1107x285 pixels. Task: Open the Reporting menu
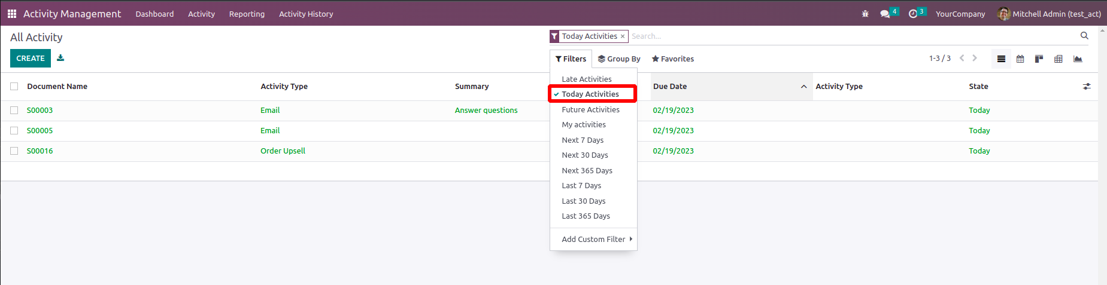point(247,14)
